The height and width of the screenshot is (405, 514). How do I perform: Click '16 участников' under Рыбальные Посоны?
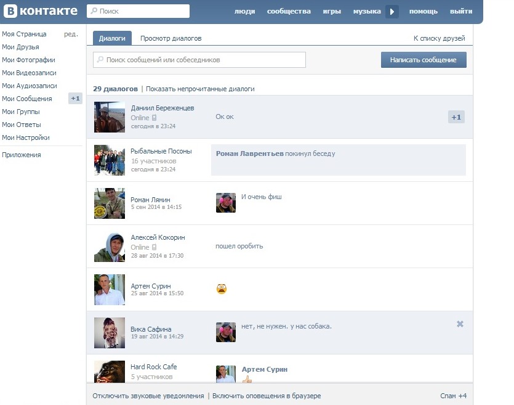tap(153, 161)
